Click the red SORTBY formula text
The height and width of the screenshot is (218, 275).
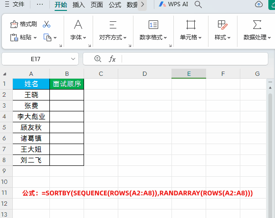pyautogui.click(x=138, y=193)
